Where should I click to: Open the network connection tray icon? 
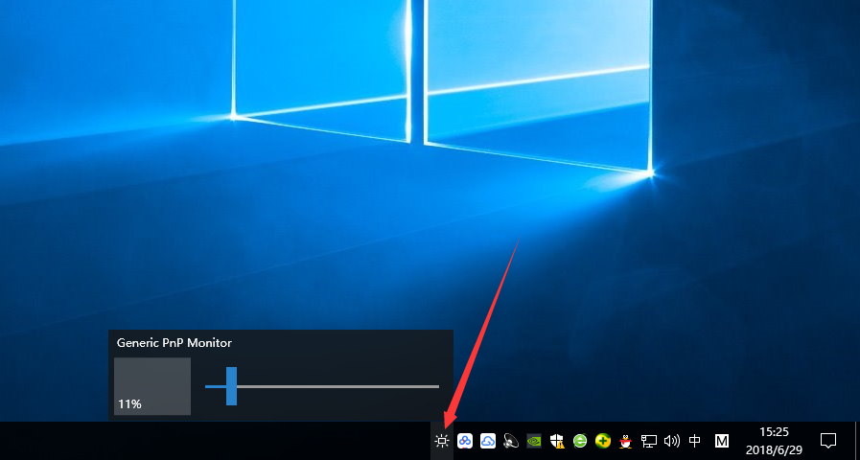pos(649,440)
